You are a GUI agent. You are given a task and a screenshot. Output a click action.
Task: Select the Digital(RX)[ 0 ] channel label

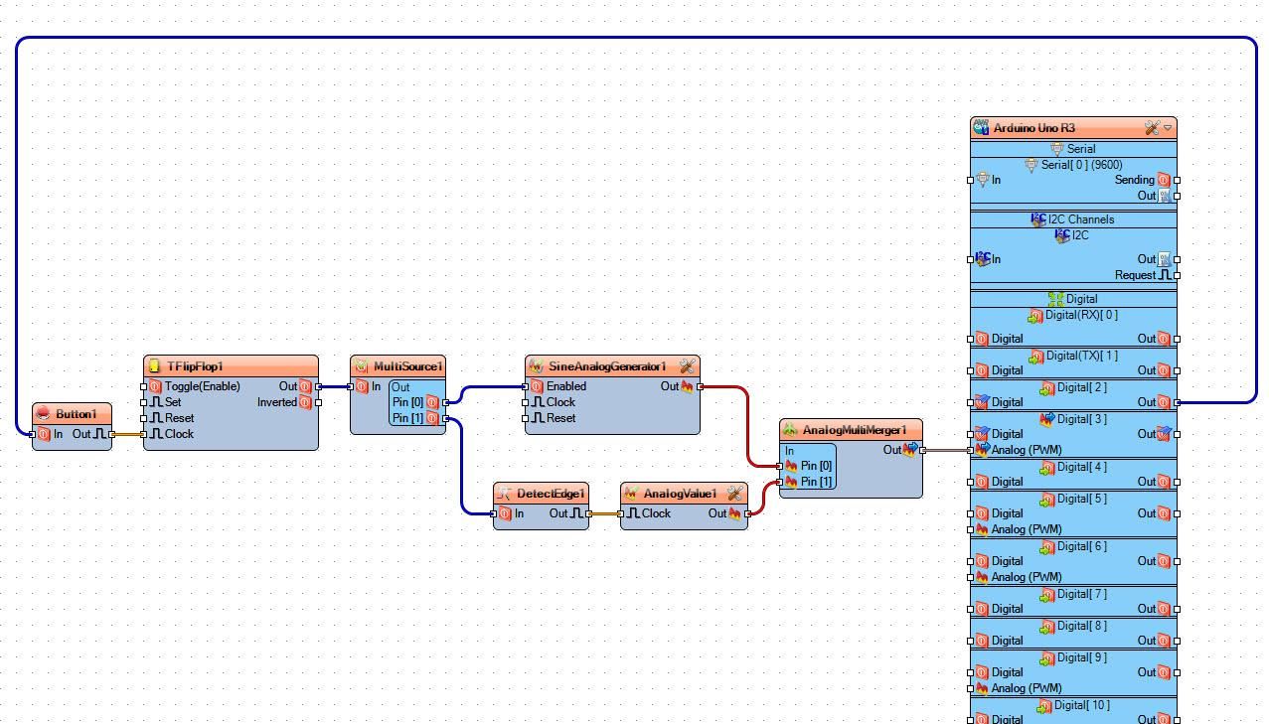click(1081, 315)
